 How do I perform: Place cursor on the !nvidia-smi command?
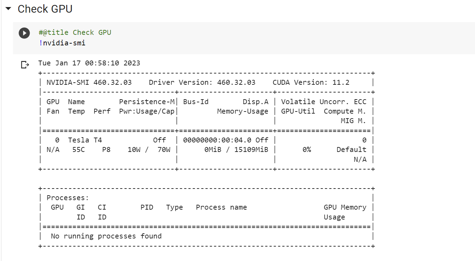62,43
